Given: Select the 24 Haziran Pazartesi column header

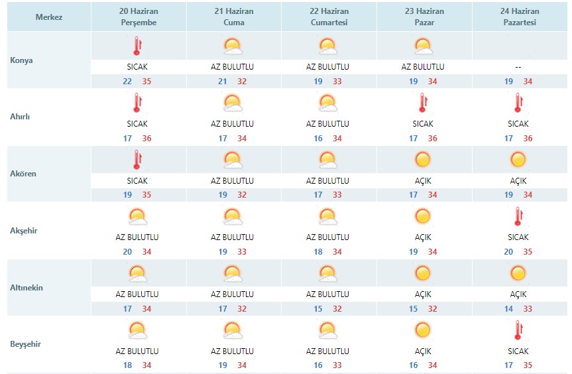Looking at the screenshot, I should pos(520,17).
